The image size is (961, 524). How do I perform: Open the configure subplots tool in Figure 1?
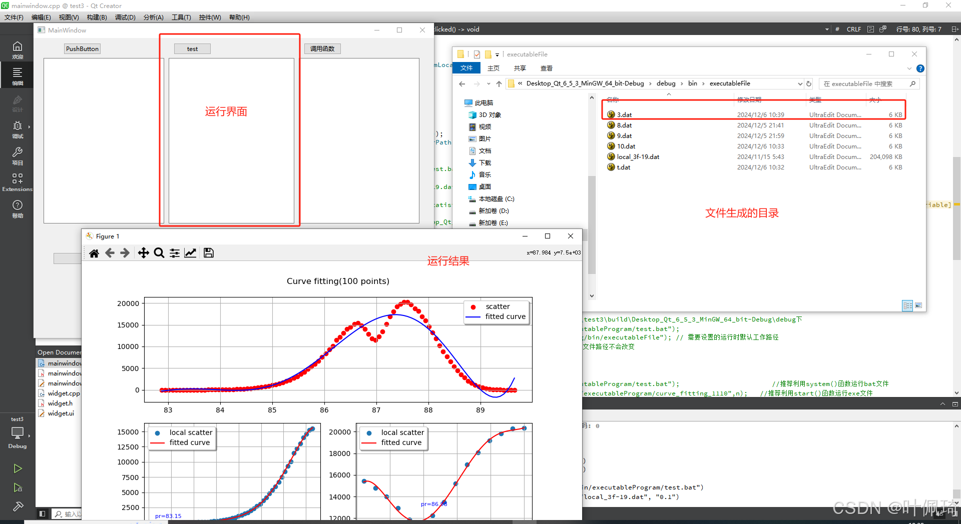[x=174, y=252]
